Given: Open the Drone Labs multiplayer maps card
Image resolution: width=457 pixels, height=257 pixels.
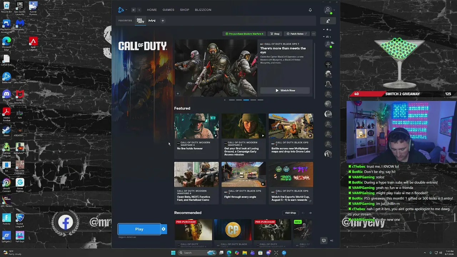Looking at the screenshot, I should pos(291,136).
